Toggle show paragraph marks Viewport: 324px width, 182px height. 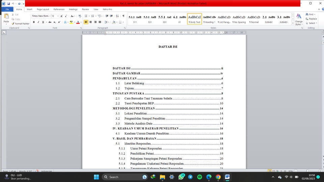point(124,16)
